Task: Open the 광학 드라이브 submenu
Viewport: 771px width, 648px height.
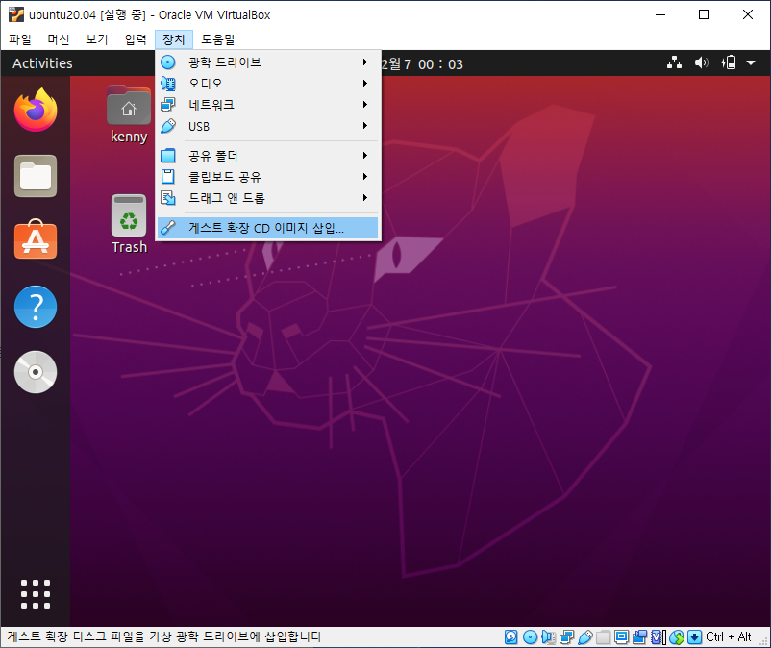Action: [x=268, y=62]
